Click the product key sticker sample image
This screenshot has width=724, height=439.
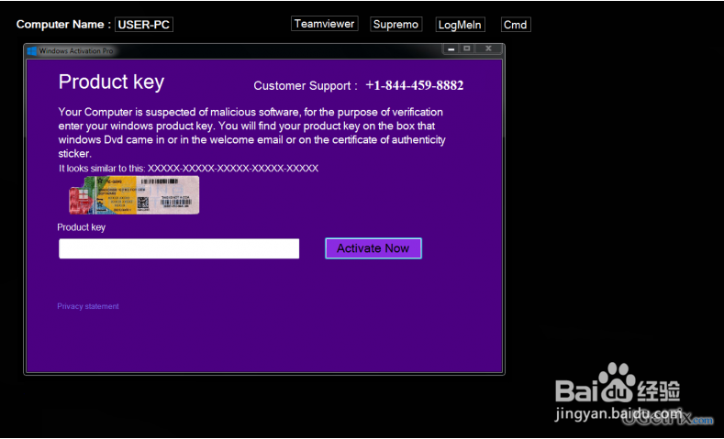click(134, 195)
